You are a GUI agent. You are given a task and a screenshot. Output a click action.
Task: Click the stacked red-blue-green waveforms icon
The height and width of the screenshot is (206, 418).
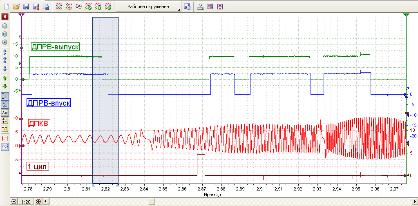click(x=59, y=7)
